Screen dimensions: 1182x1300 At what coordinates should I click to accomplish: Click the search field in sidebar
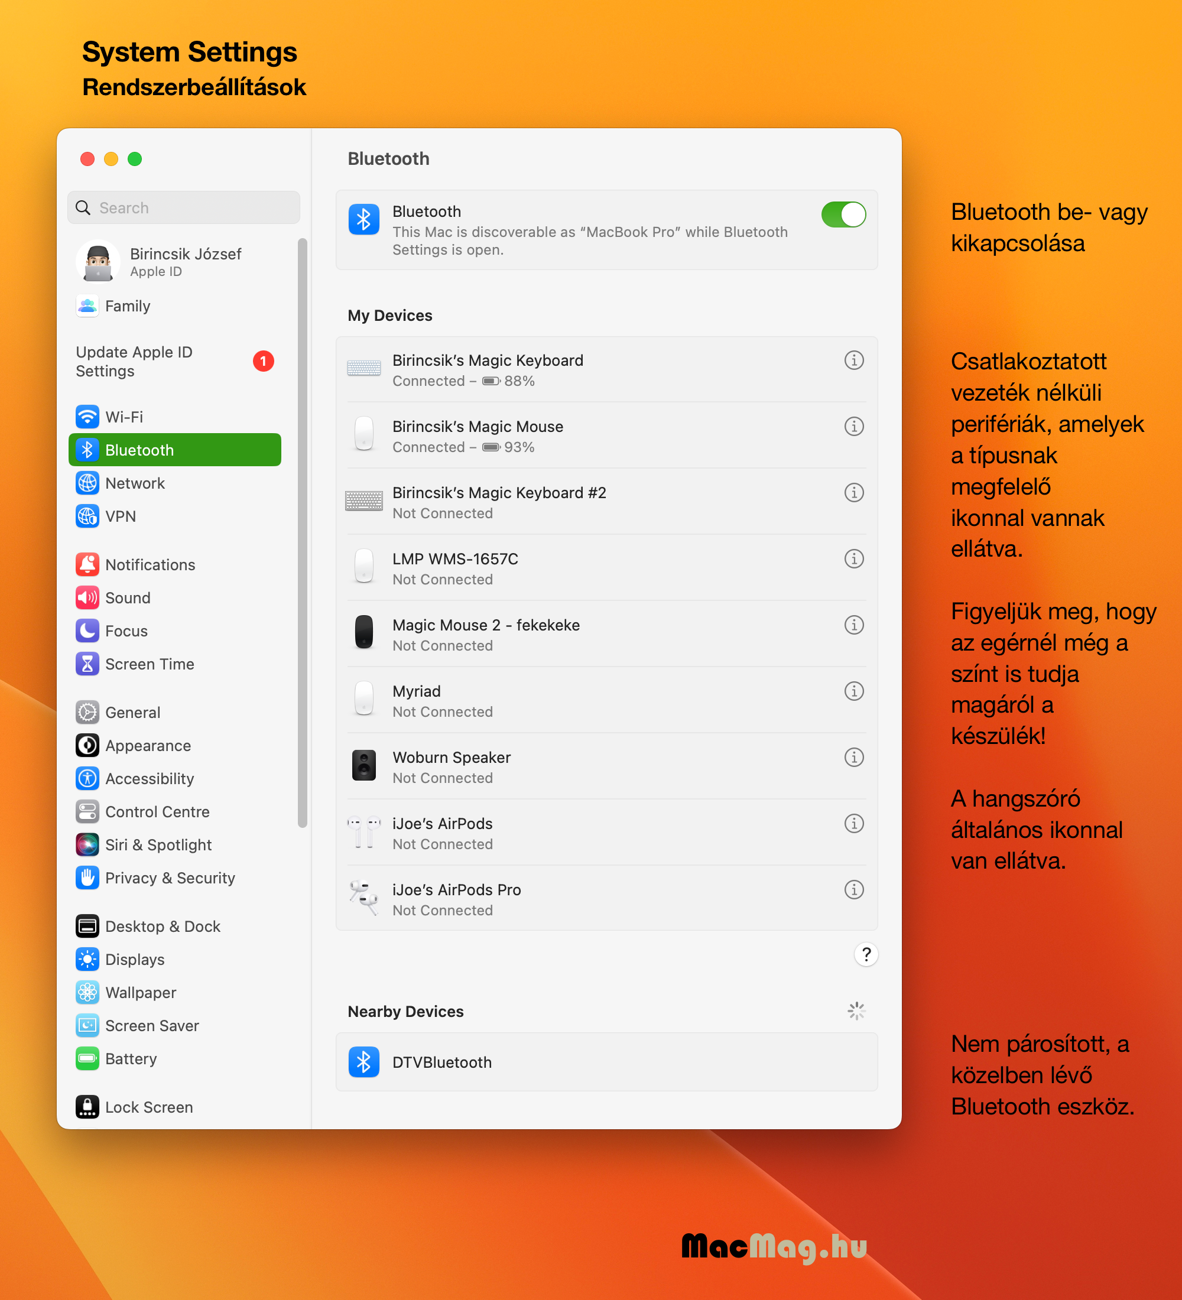tap(184, 207)
